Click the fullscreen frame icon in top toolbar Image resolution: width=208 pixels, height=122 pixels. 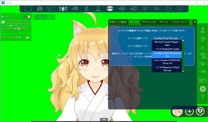tap(28, 9)
